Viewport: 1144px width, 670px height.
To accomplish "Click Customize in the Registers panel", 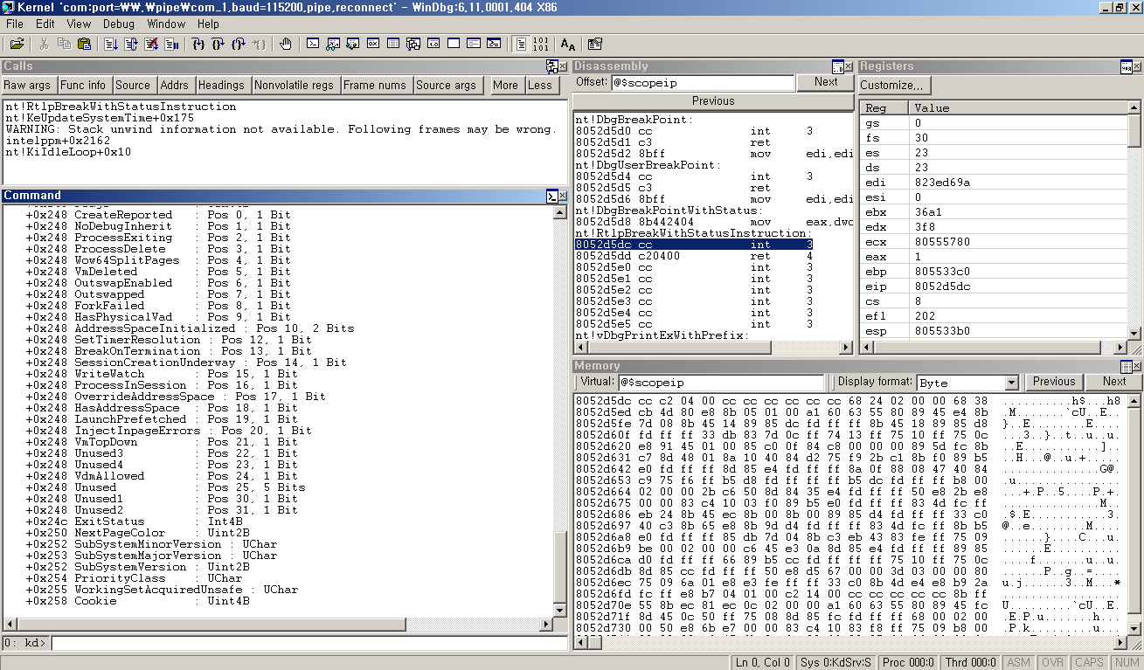I will pos(893,85).
